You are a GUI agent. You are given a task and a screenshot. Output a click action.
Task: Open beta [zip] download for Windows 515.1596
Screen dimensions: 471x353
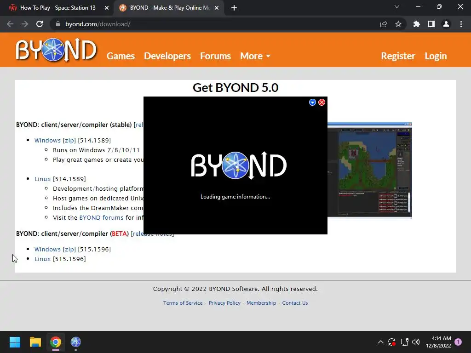[x=69, y=249]
